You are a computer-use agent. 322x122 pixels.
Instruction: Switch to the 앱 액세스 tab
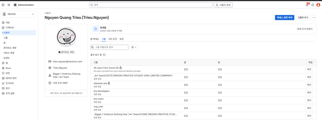[95, 39]
